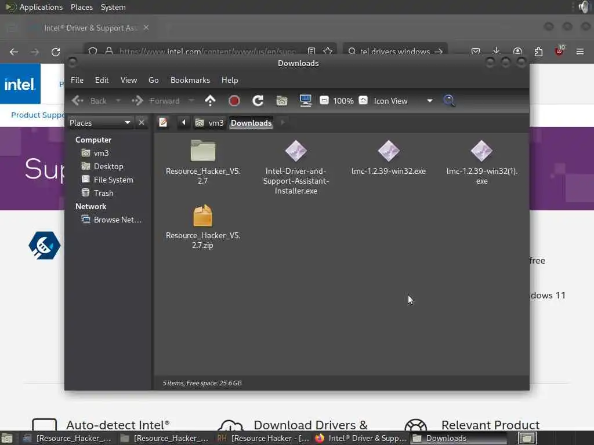Close the Places side pane

142,123
